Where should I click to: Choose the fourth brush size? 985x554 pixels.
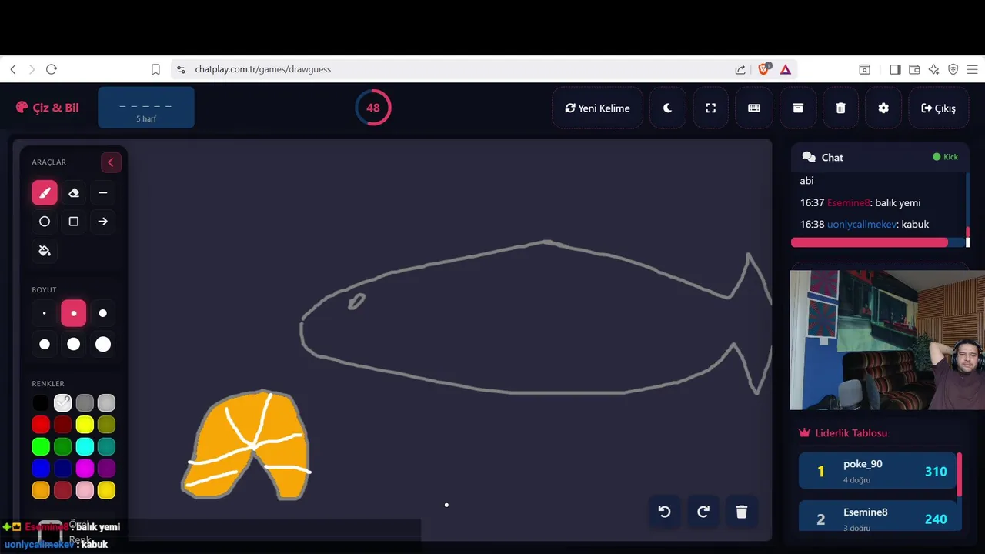(45, 344)
